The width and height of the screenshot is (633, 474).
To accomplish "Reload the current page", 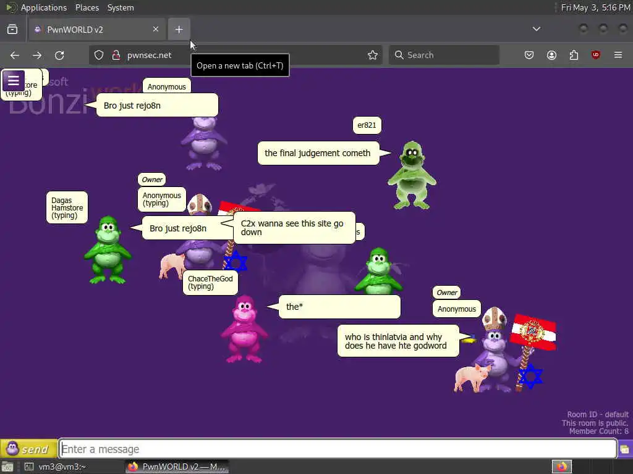I will [x=59, y=55].
